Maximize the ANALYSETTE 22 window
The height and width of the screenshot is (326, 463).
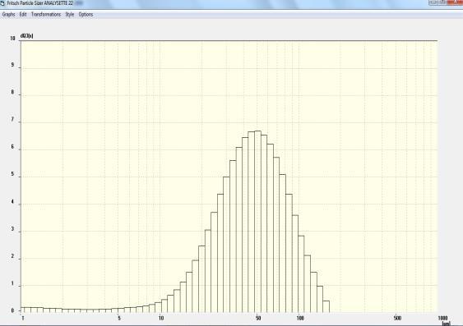[x=442, y=2]
